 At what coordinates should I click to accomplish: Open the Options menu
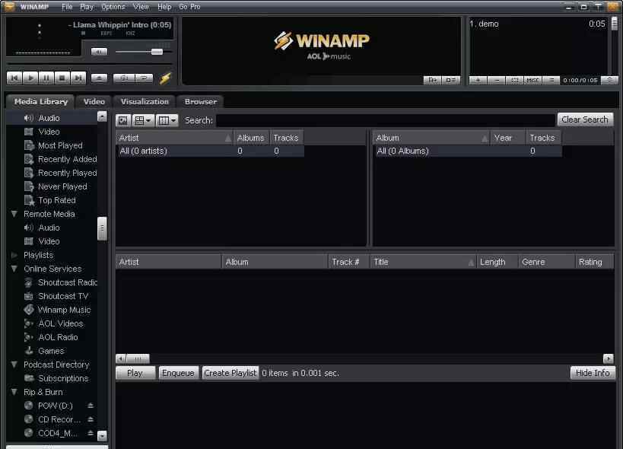113,6
